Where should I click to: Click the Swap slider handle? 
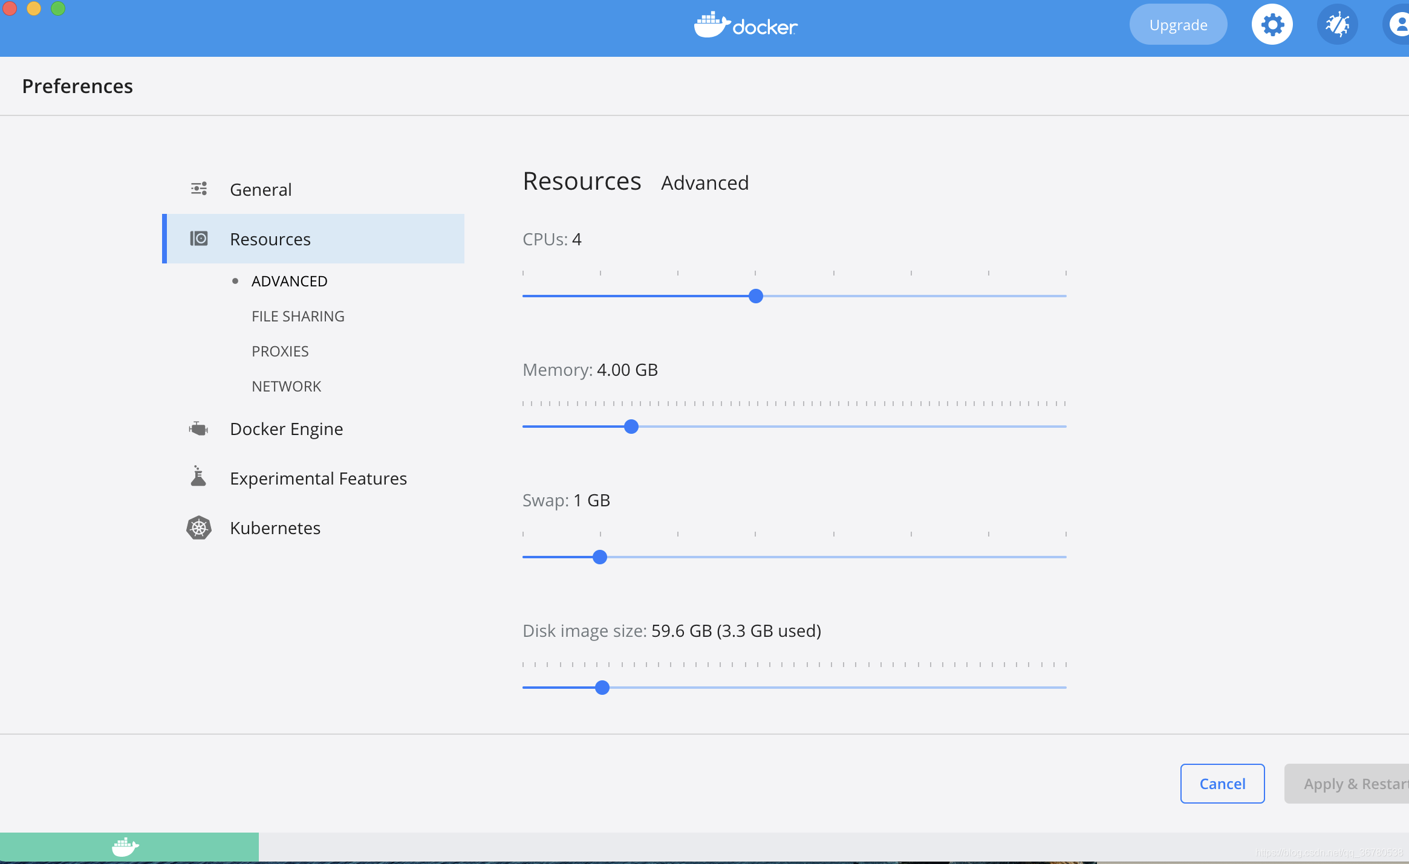pyautogui.click(x=600, y=557)
